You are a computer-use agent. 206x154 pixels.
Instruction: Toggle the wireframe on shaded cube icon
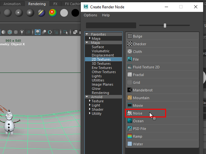10,32
